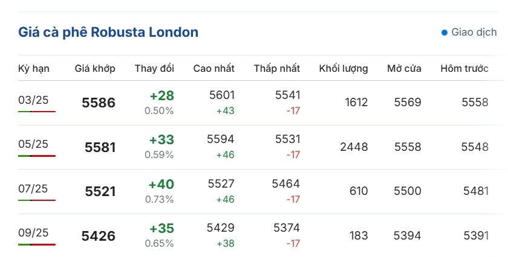This screenshot has width=508, height=257.
Task: Open the 09/25 contract term
Action: click(33, 232)
